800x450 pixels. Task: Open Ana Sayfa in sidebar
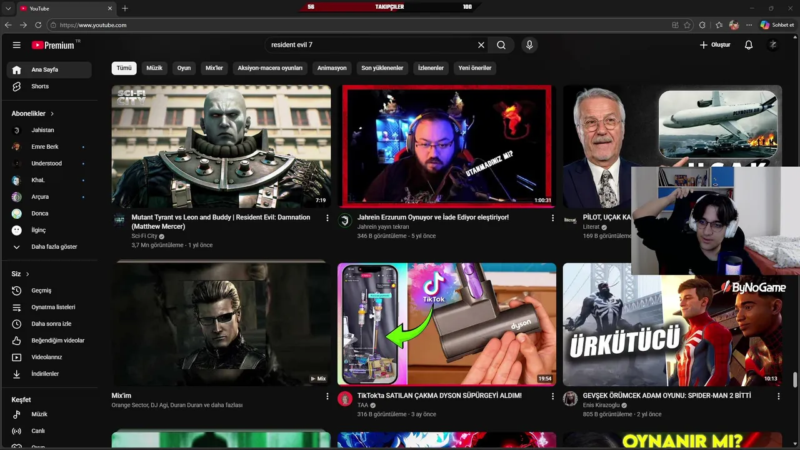click(49, 70)
